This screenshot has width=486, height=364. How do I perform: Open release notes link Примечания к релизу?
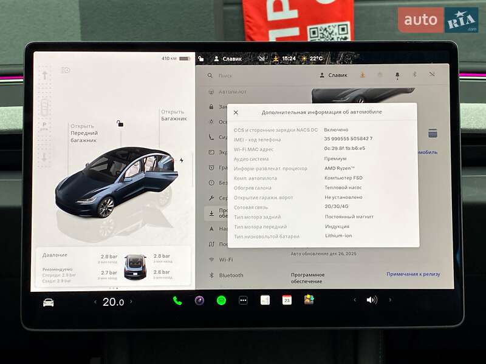[x=413, y=274]
